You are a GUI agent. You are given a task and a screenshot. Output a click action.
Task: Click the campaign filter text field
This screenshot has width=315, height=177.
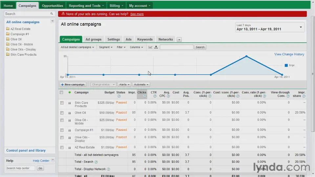point(177,47)
